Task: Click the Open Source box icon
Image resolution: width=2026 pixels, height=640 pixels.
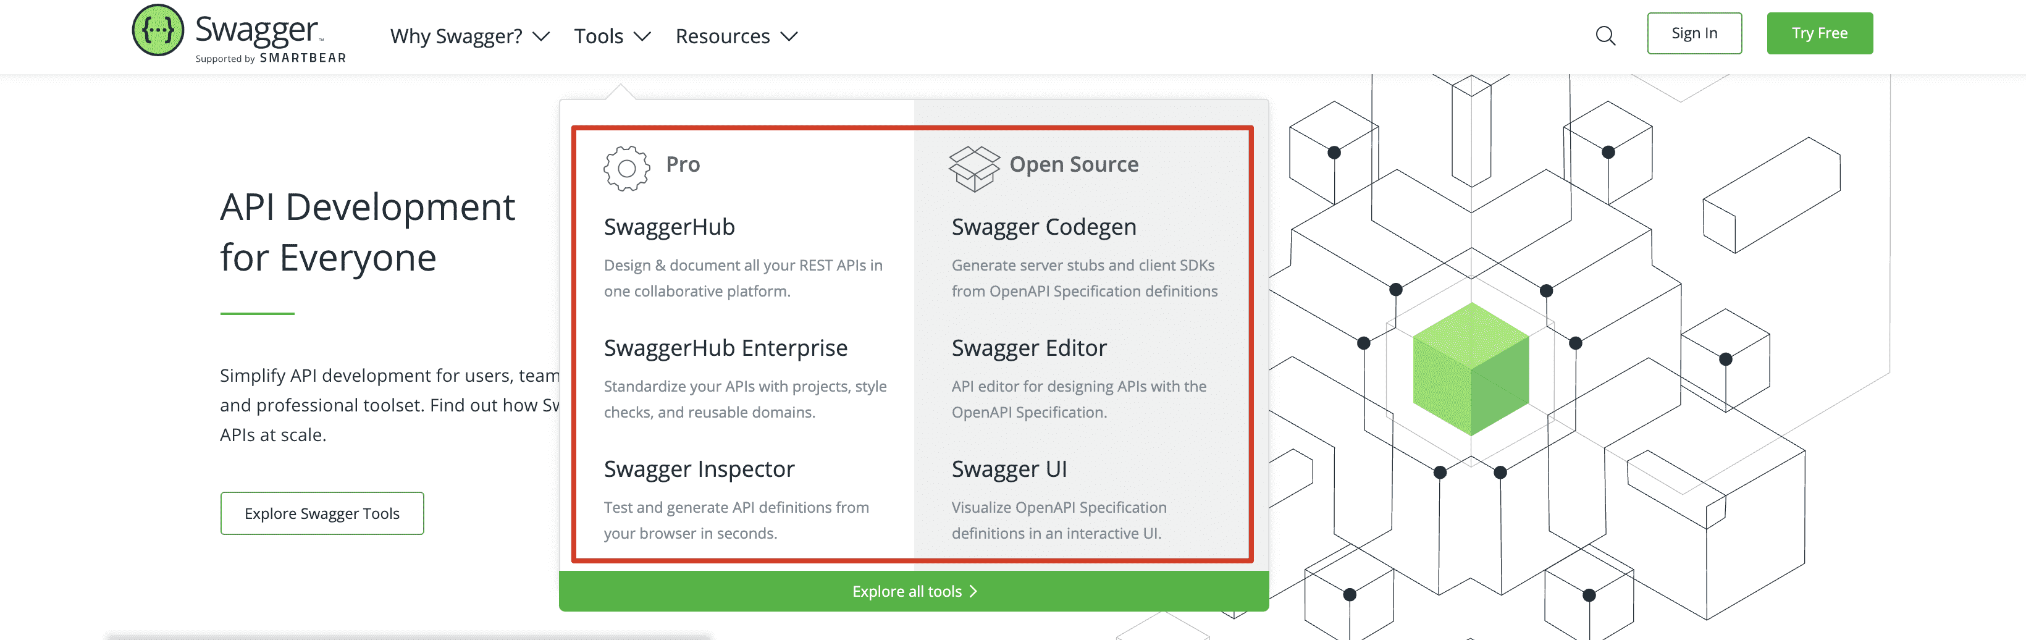Action: click(973, 167)
